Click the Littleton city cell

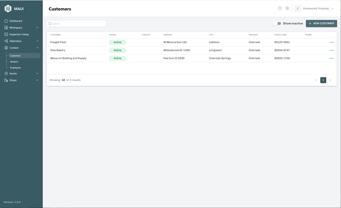tap(214, 42)
